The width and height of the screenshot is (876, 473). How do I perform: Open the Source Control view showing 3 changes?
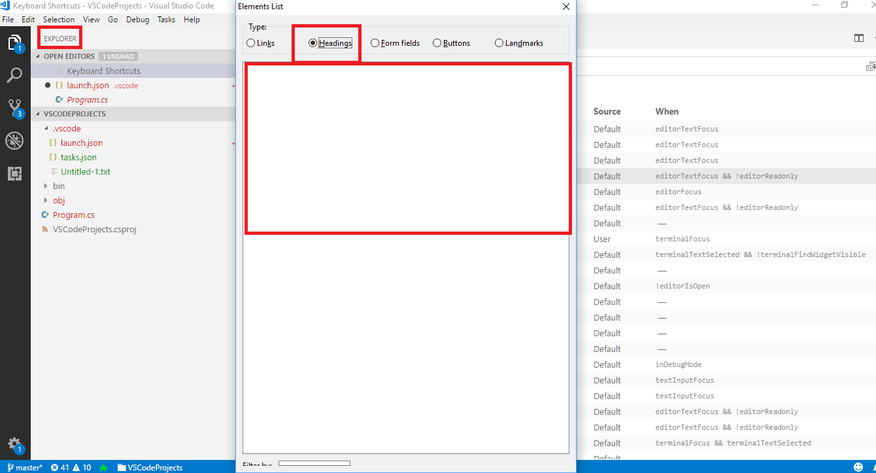pyautogui.click(x=14, y=107)
